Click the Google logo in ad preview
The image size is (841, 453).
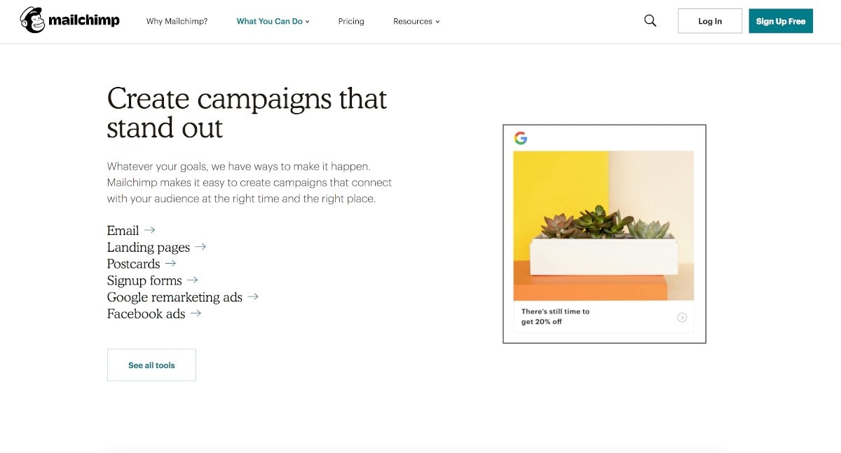(x=521, y=138)
